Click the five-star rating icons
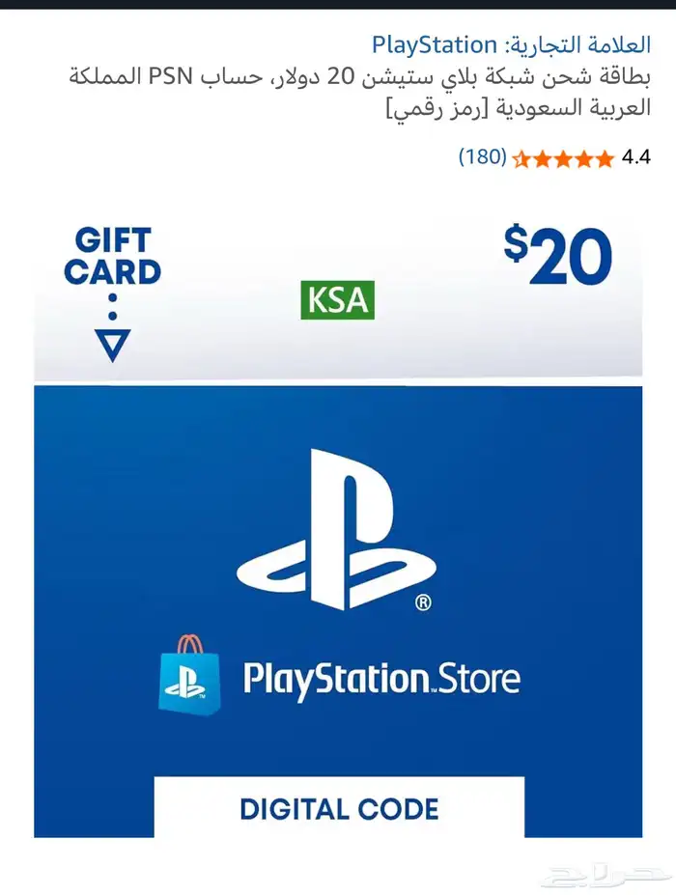The width and height of the screenshot is (676, 895). [x=563, y=158]
